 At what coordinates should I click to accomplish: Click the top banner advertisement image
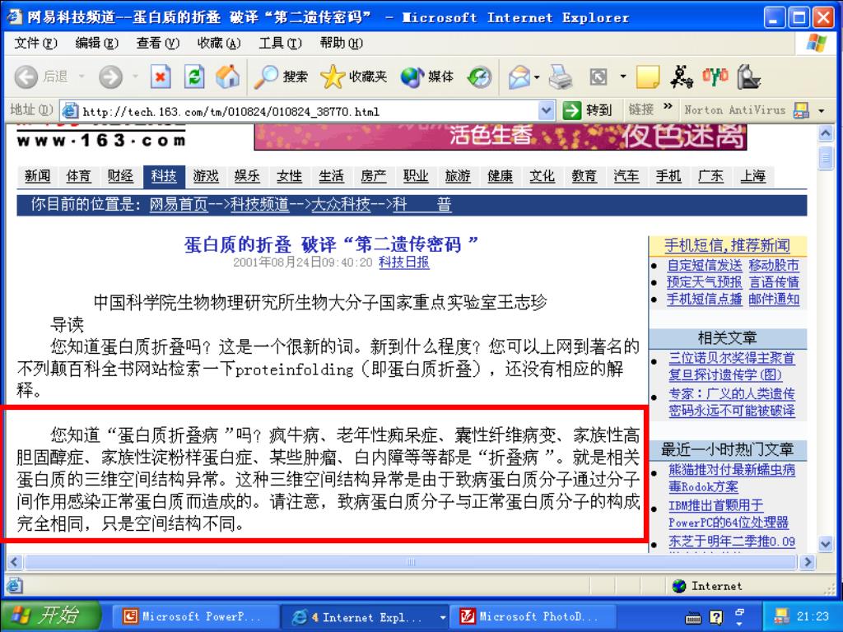point(501,137)
